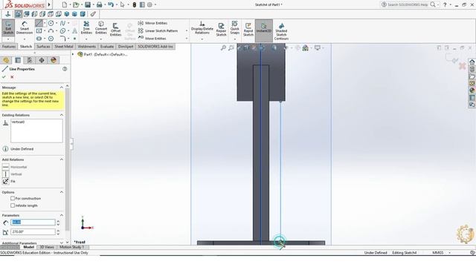Screen dimensions: 476x267
Task: Open Quick Snaps
Action: click(235, 27)
